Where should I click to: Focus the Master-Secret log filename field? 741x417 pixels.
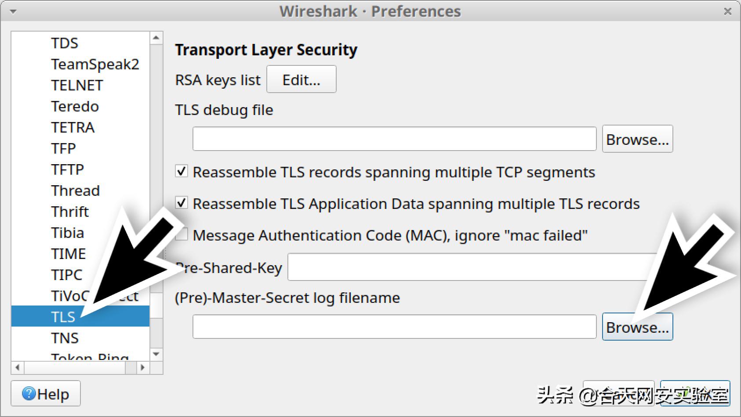pyautogui.click(x=394, y=327)
